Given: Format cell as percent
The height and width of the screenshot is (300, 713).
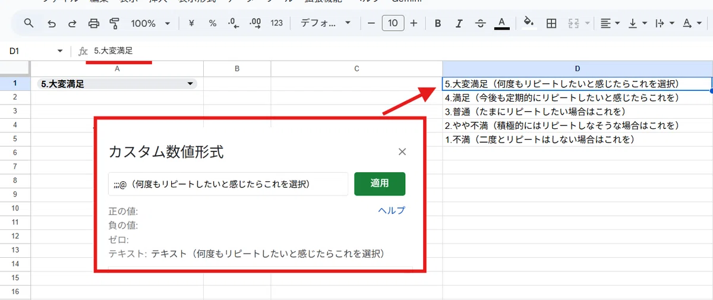Looking at the screenshot, I should 213,24.
